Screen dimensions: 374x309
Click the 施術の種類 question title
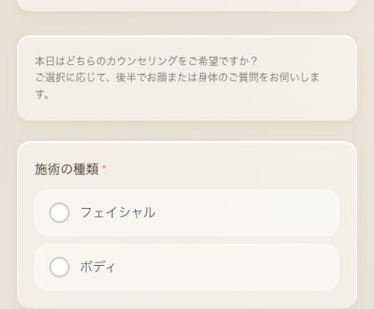click(x=67, y=169)
